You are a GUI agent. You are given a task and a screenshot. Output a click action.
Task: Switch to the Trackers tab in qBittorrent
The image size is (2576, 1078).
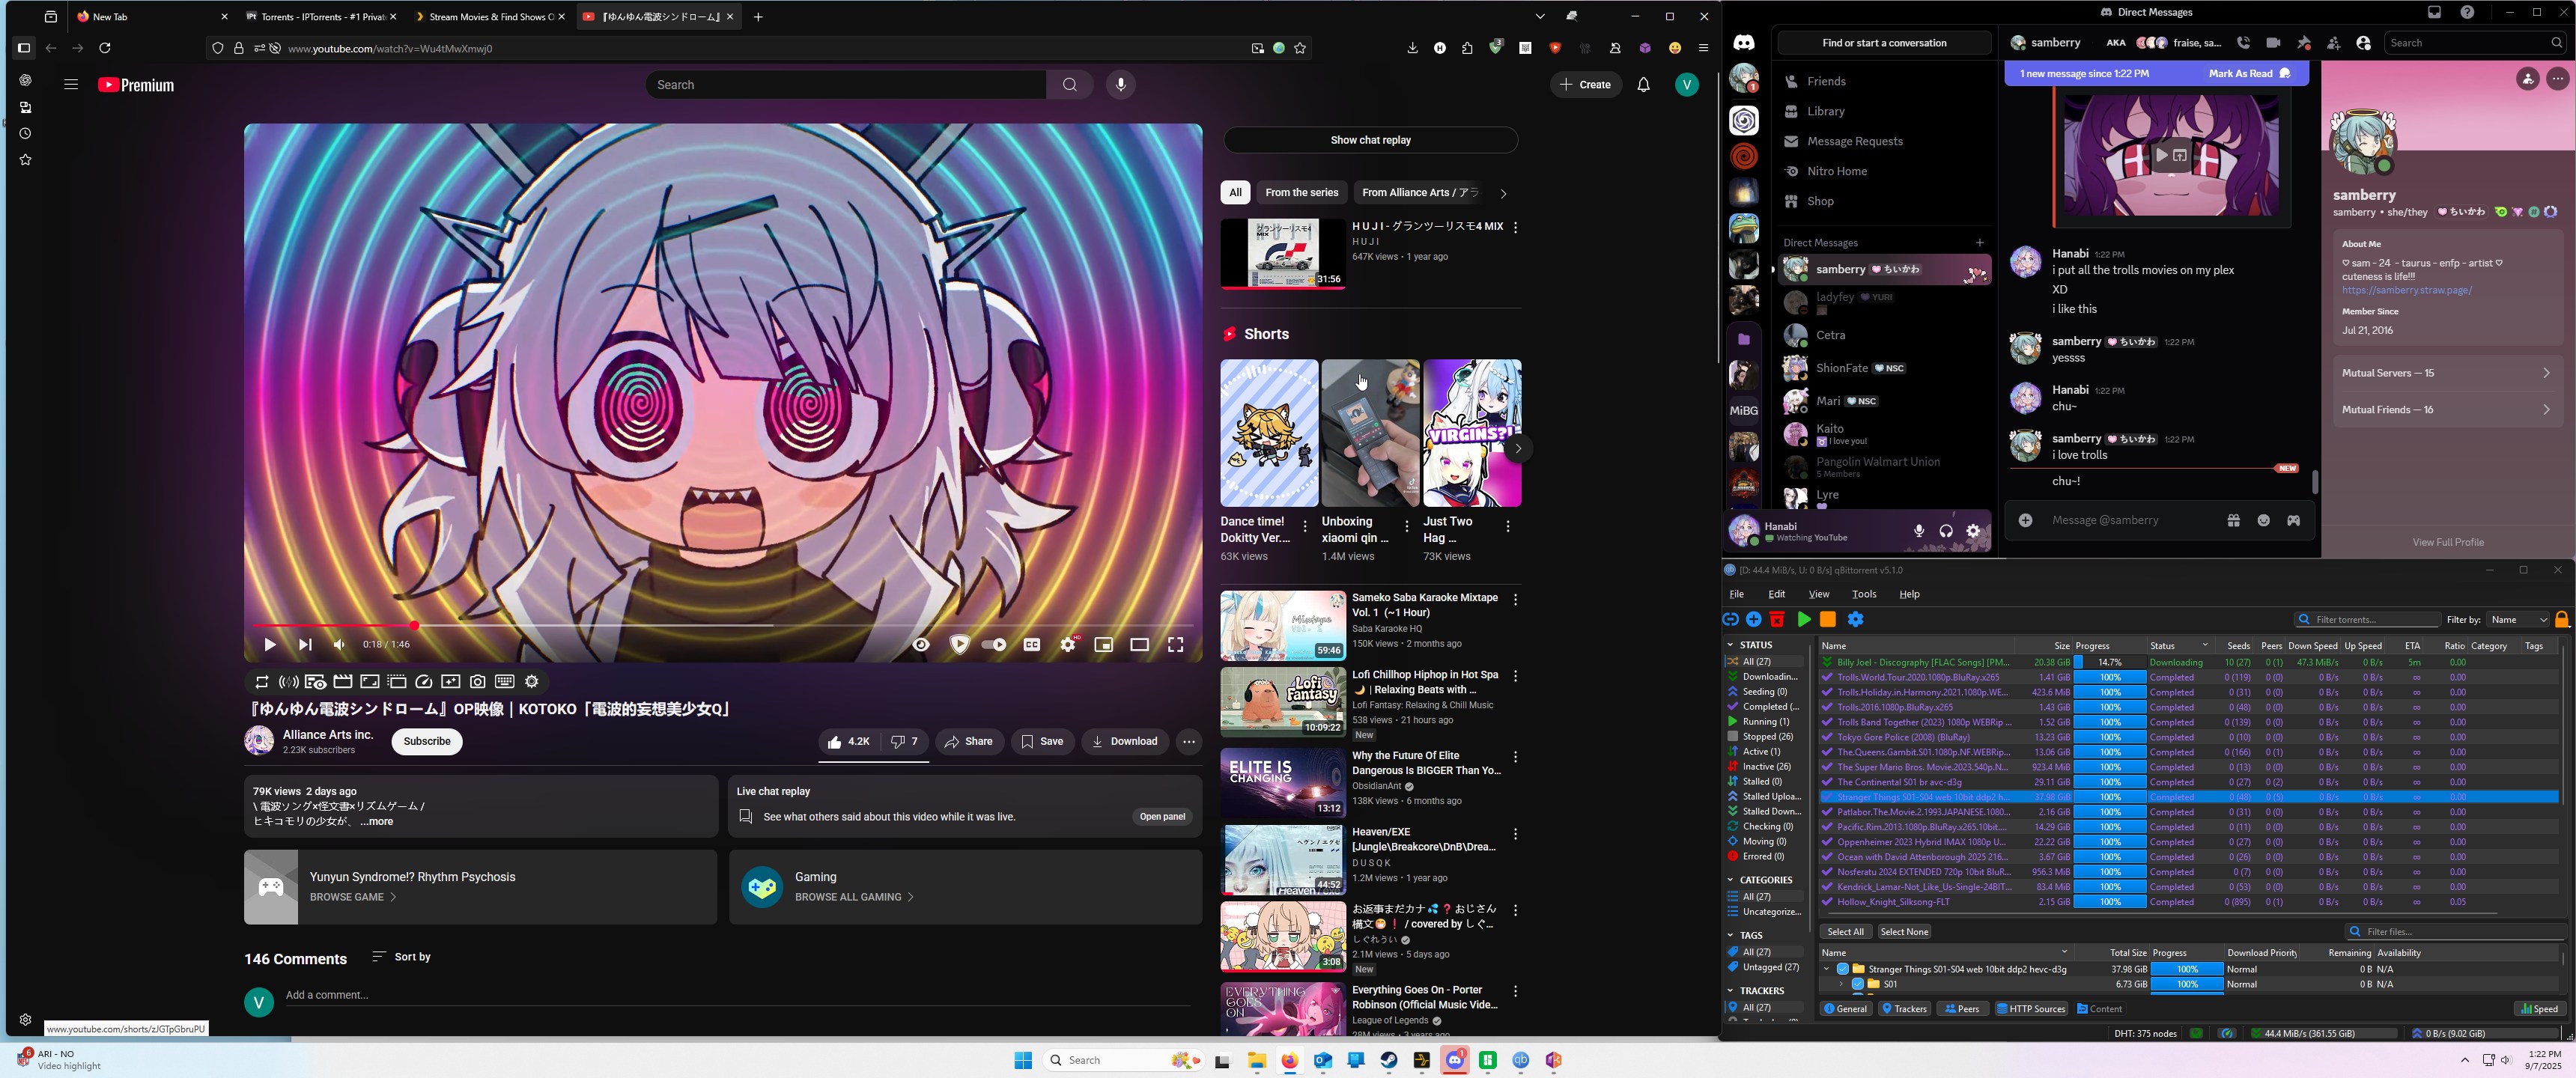coord(1904,1009)
